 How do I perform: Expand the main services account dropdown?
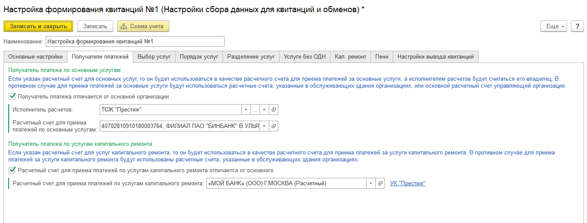[x=264, y=126]
